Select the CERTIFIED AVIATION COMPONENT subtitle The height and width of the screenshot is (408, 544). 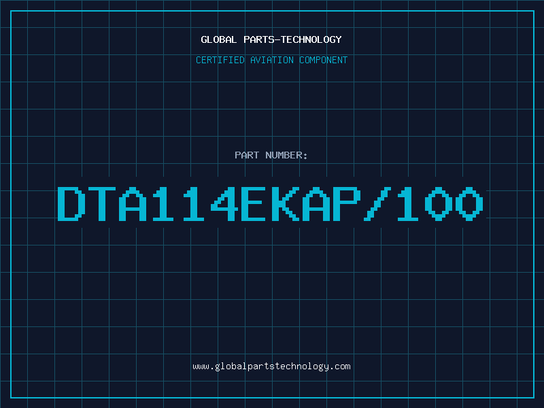271,60
